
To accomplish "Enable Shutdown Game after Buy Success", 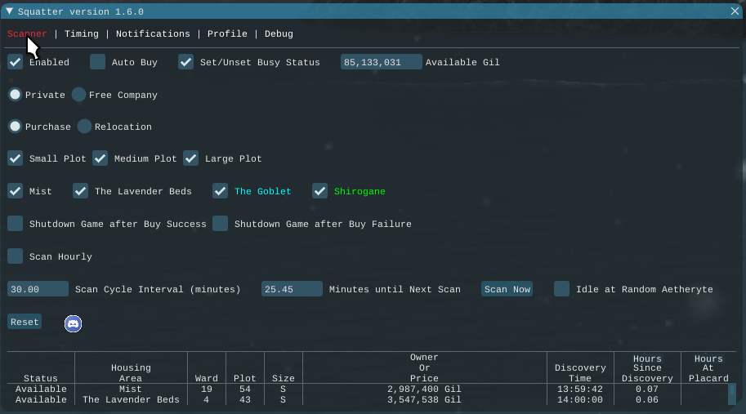I will [16, 224].
